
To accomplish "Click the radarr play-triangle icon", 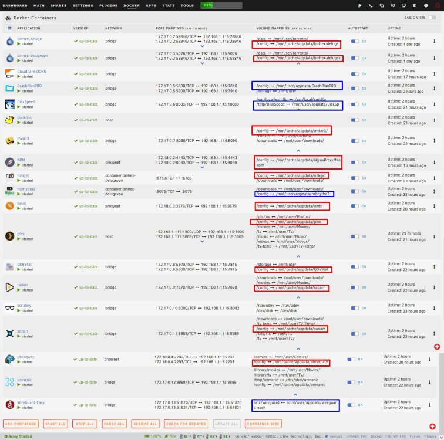I will click(x=10, y=287).
